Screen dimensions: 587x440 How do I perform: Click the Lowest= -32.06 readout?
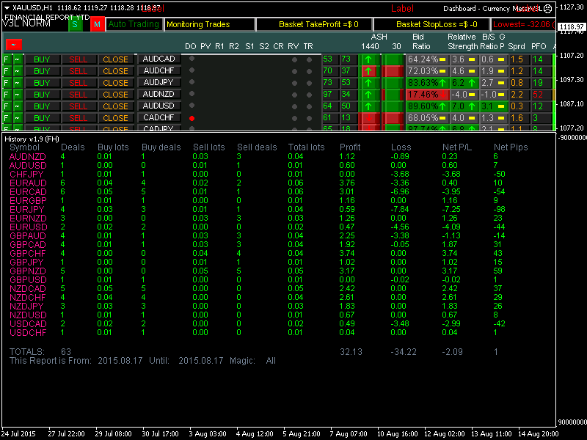pyautogui.click(x=522, y=25)
